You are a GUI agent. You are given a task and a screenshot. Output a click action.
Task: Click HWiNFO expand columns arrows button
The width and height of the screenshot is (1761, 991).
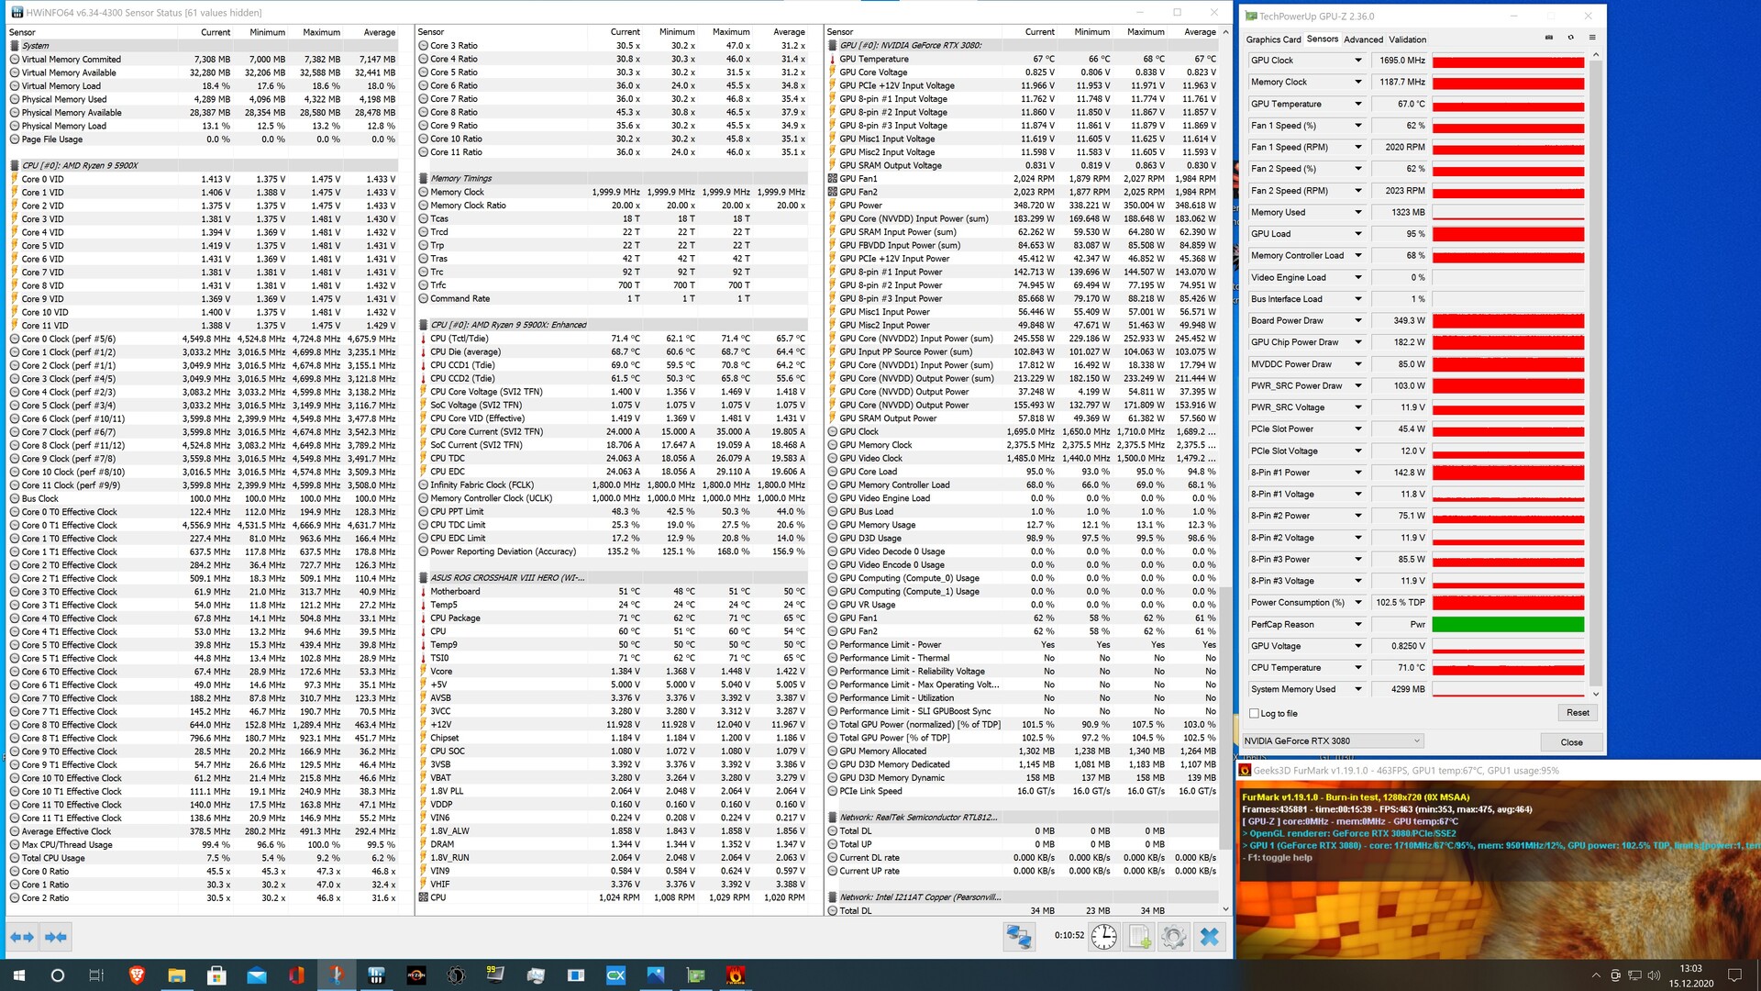(22, 937)
